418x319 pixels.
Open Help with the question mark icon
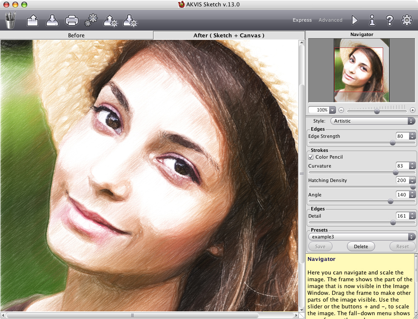(x=389, y=20)
